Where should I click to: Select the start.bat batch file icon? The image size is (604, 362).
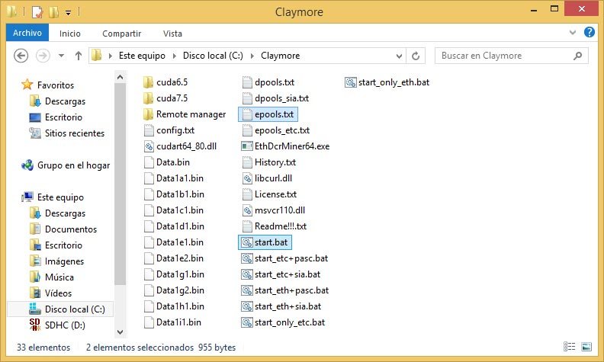[x=247, y=242]
